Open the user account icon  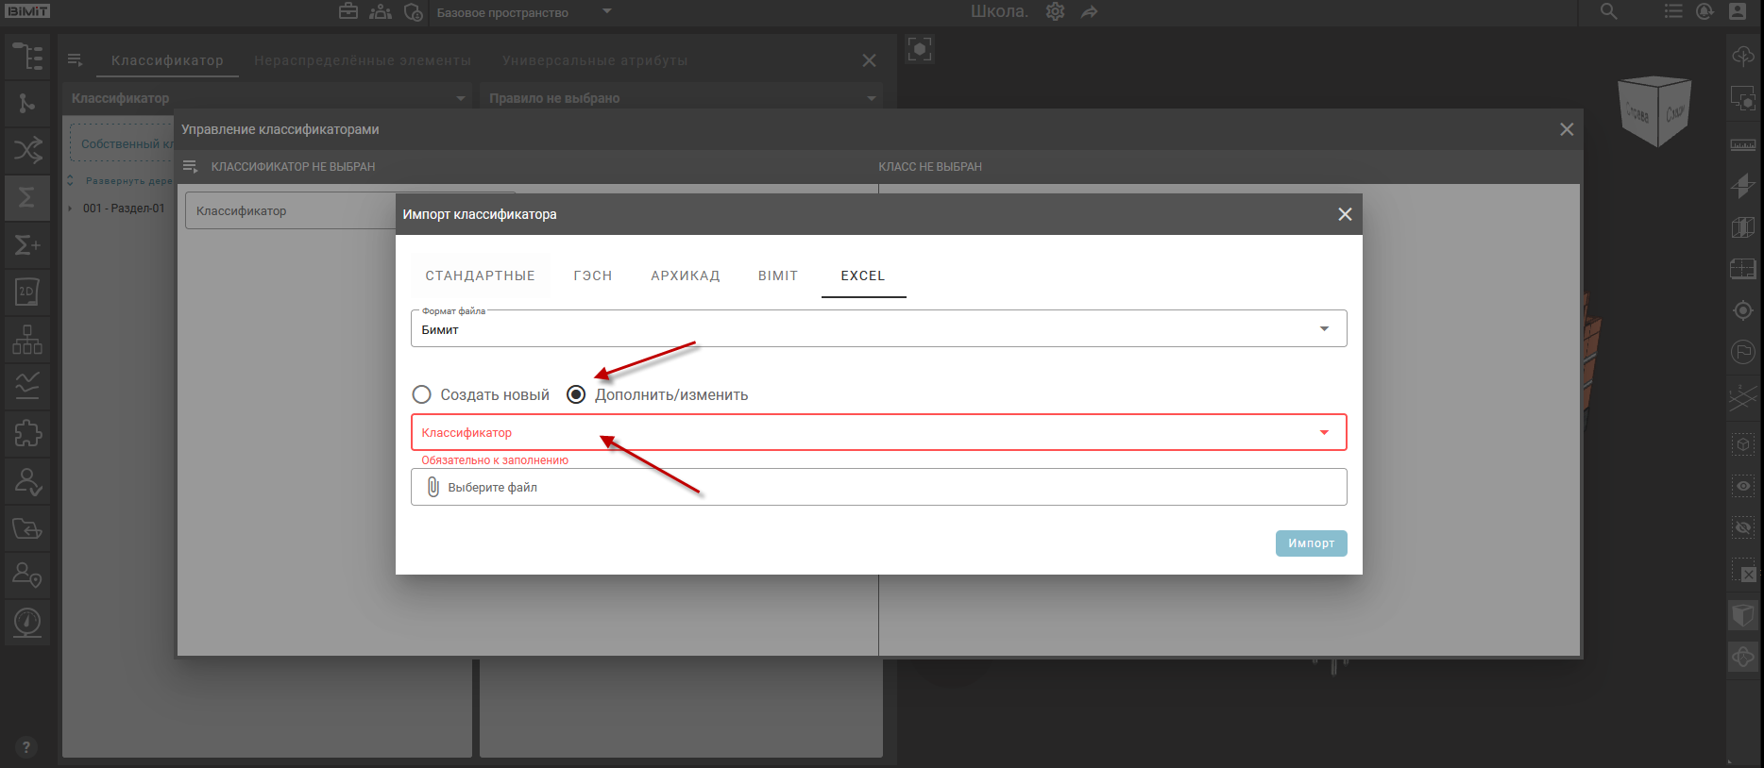pyautogui.click(x=1738, y=12)
